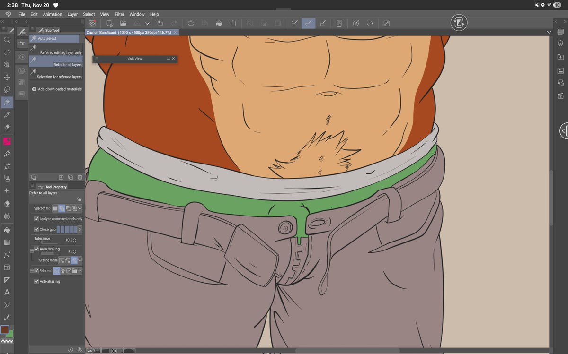Click the Scale/Rotate transform icon in command bar

(x=233, y=23)
